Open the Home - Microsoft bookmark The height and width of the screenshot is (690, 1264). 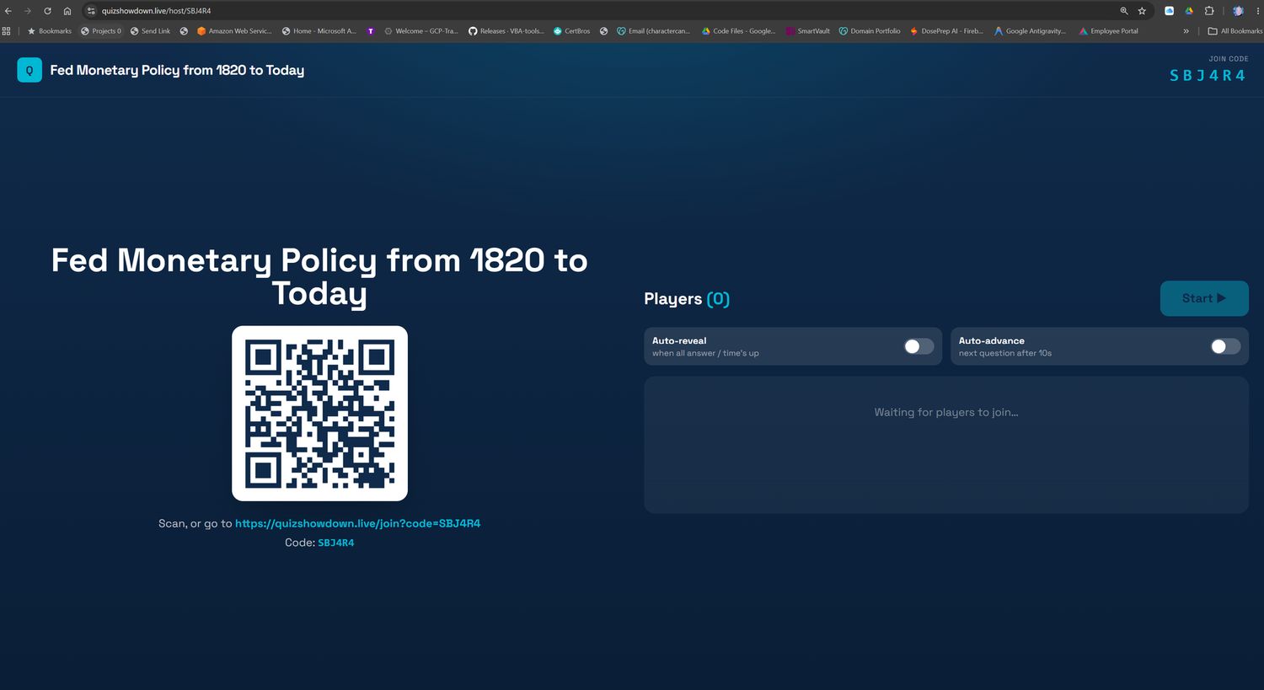pyautogui.click(x=319, y=31)
